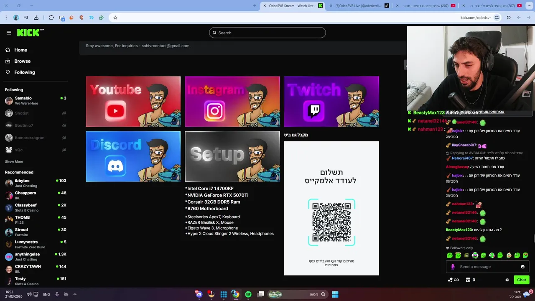Click the payment QR code image
The image size is (535, 301).
pos(331,222)
